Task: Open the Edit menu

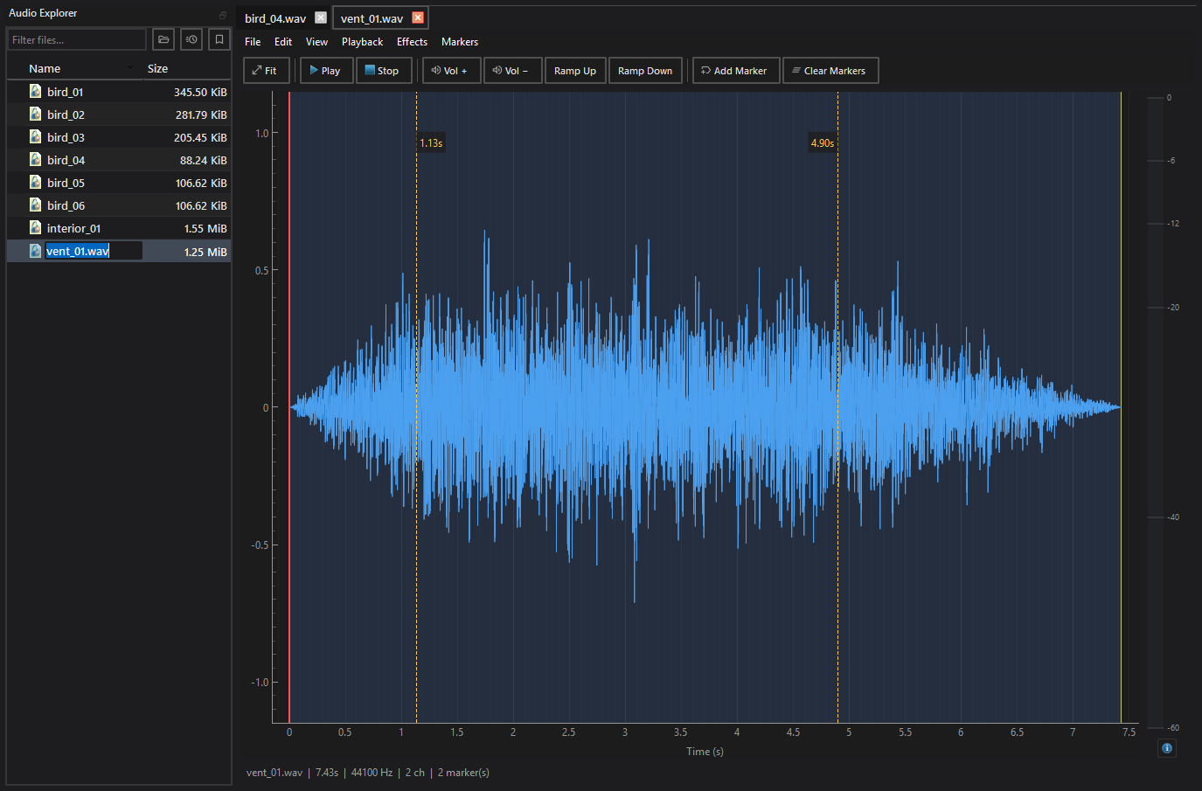Action: pos(283,42)
